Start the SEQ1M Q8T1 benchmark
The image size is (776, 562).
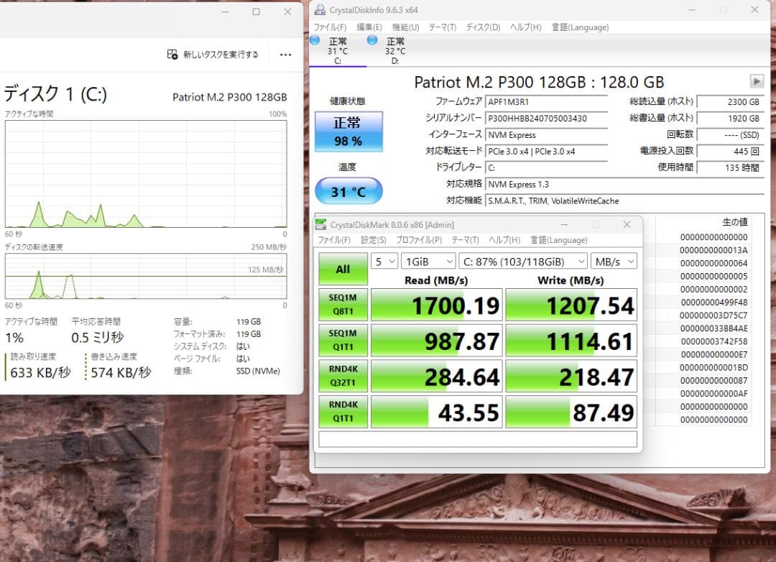tap(343, 304)
